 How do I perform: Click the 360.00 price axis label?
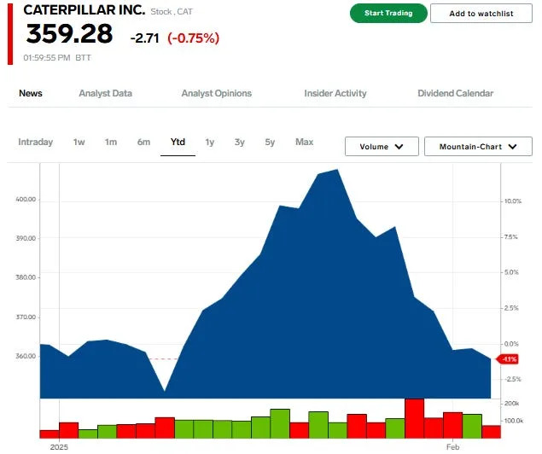26,356
